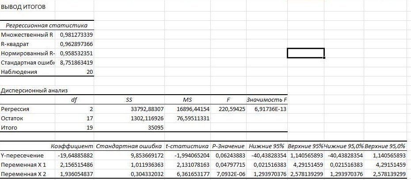Screen dimensions: 411x180
Task: Select the 'Множественный R' label cell
Action: tap(27, 34)
